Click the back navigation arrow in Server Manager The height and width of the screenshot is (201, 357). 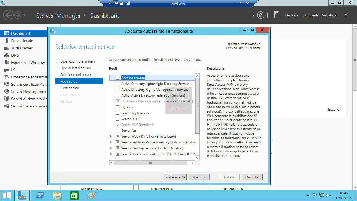point(8,15)
